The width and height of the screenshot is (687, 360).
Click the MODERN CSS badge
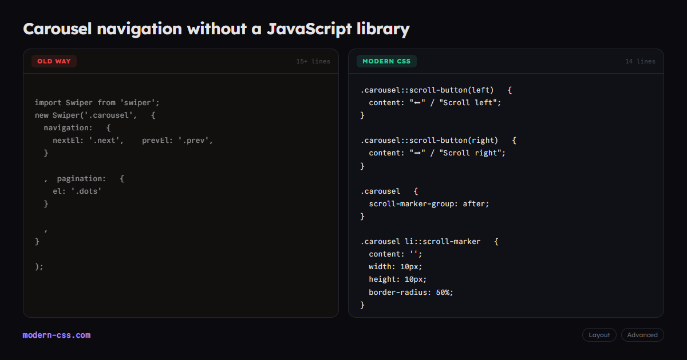386,61
